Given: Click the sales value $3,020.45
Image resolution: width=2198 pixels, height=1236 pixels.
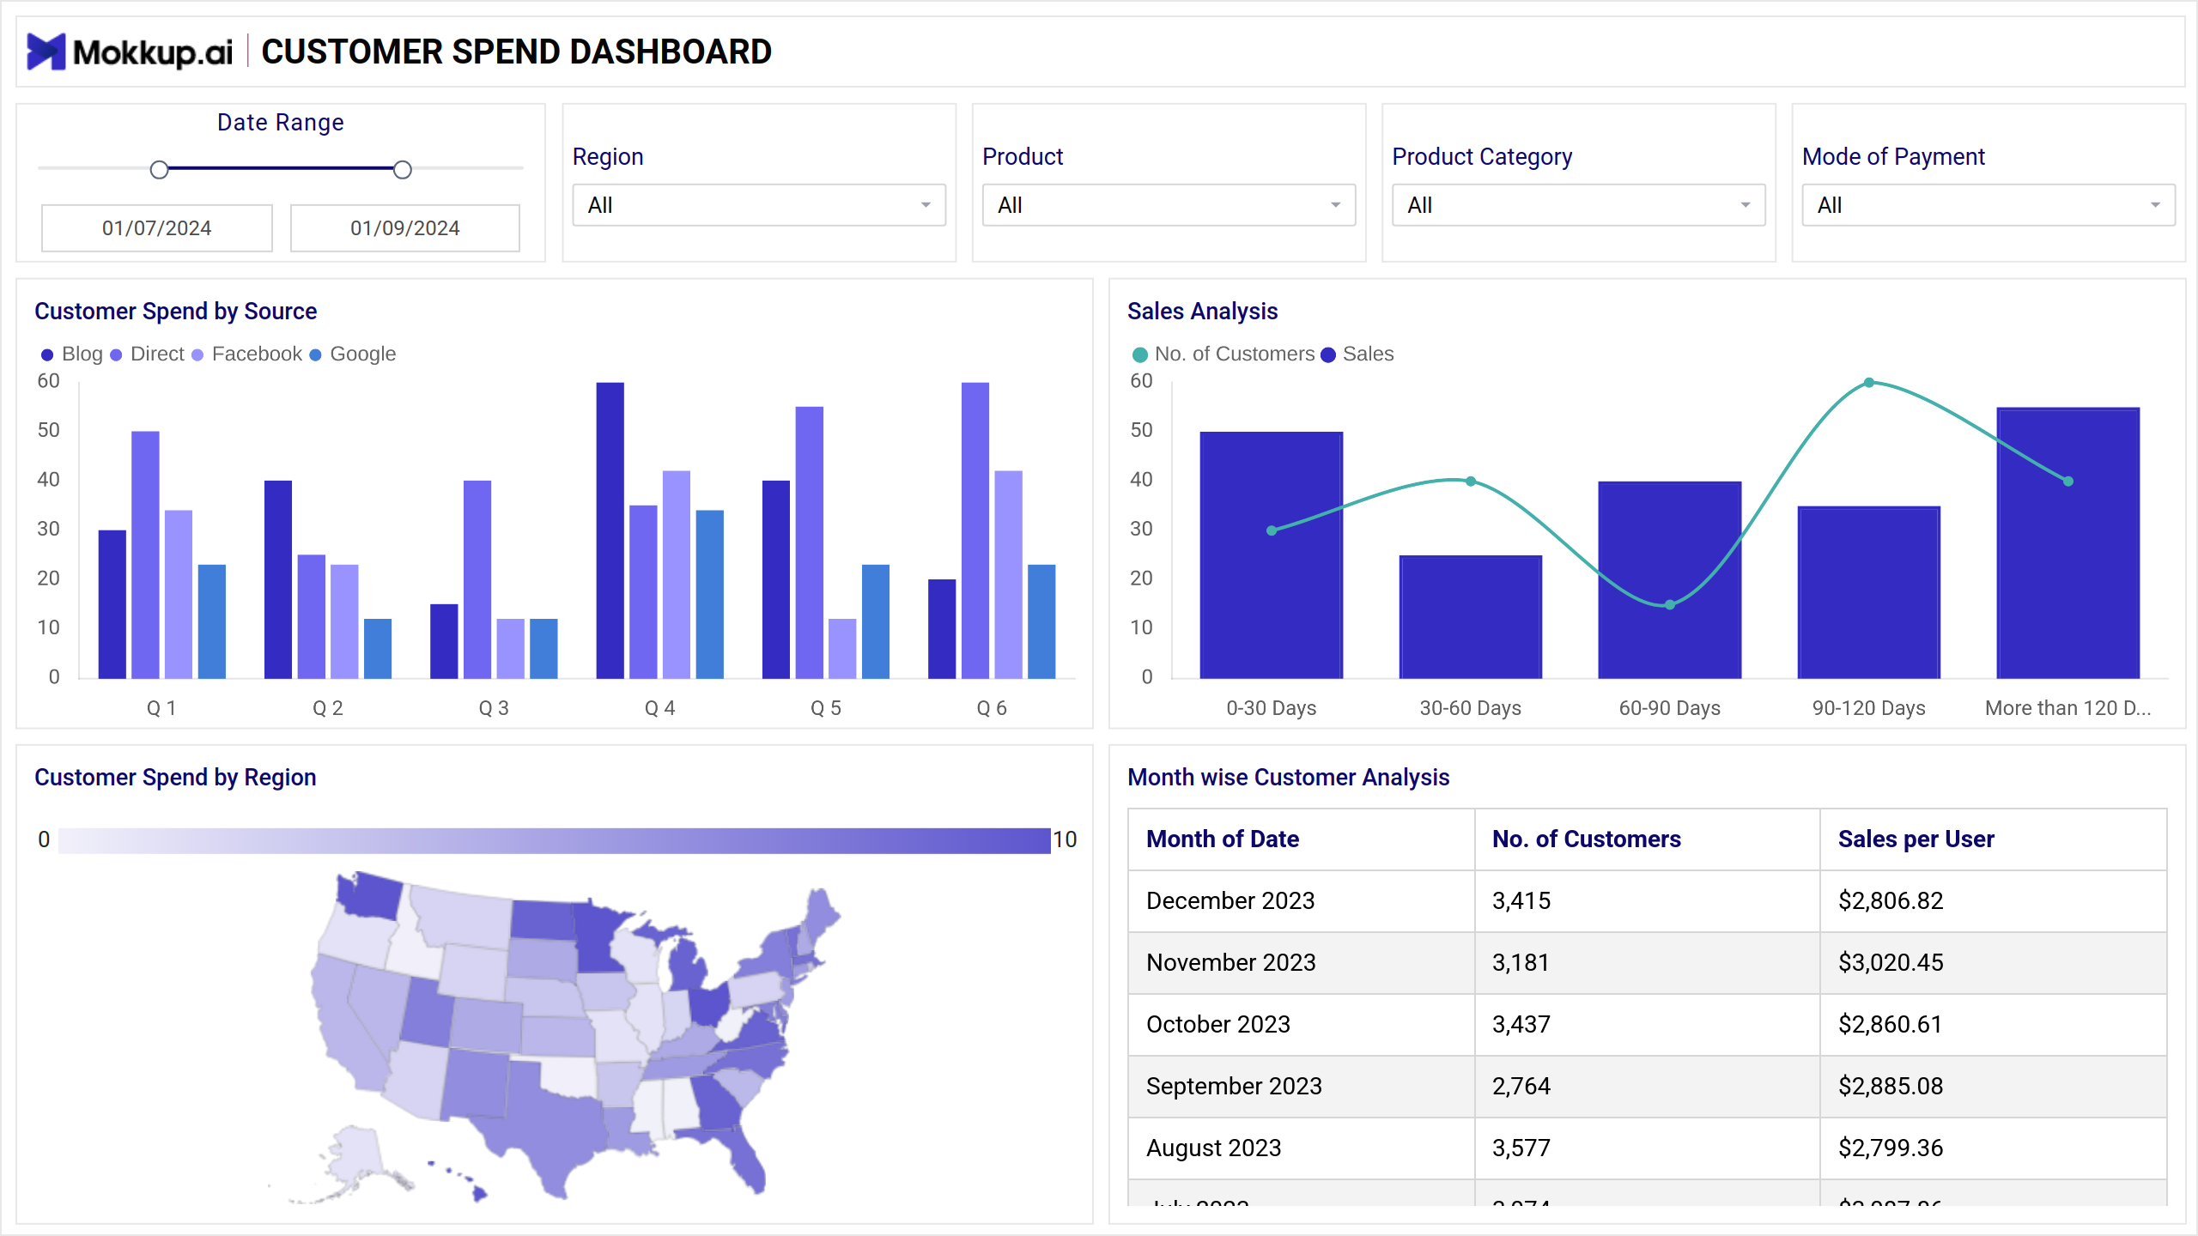Looking at the screenshot, I should point(1891,963).
